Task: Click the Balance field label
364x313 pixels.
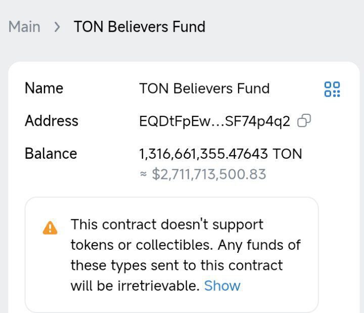Action: 51,154
